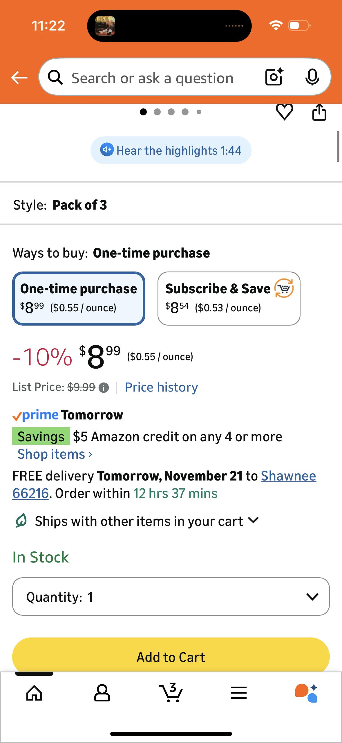Open the Rufus AI assistant icon

pos(306,693)
